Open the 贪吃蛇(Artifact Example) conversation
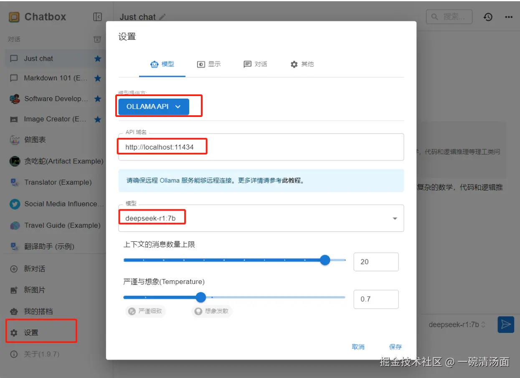Viewport: 520px width, 378px height. pyautogui.click(x=56, y=161)
